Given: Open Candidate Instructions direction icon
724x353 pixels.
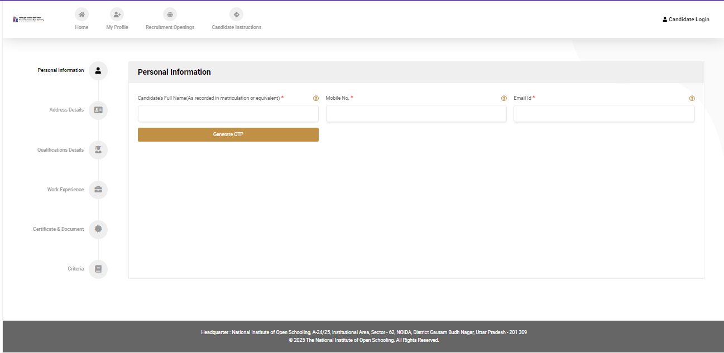Looking at the screenshot, I should click(236, 14).
